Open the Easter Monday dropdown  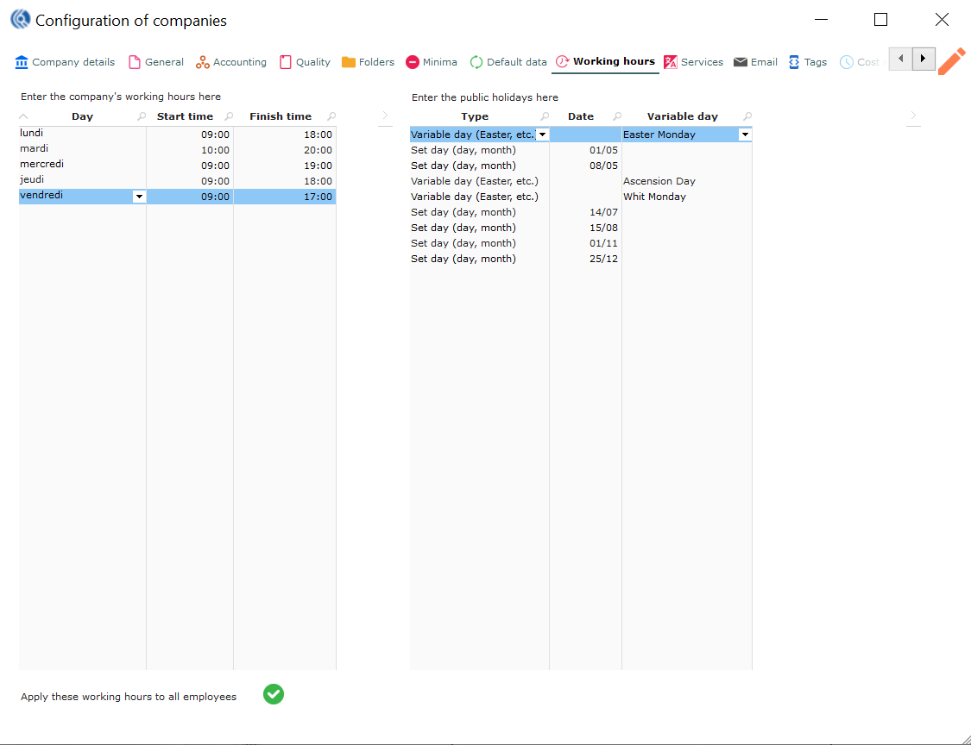(x=745, y=135)
